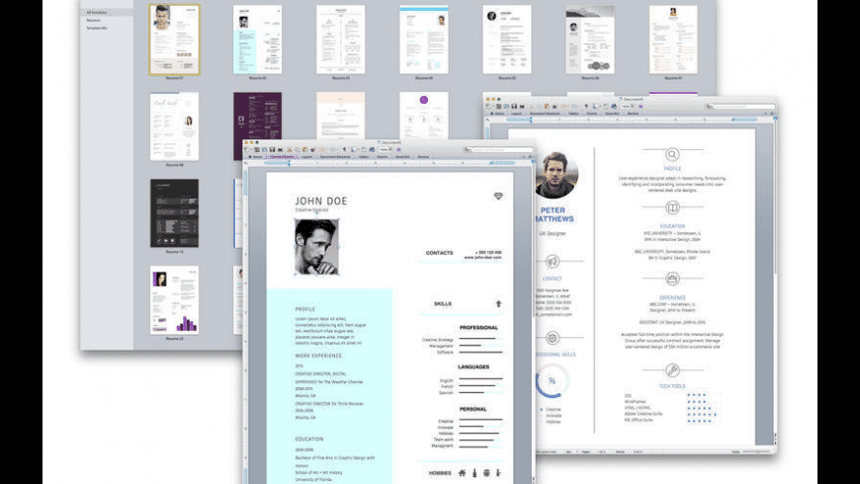The image size is (860, 484).
Task: Click Format Painter icon in front document toolbar
Action: point(312,149)
